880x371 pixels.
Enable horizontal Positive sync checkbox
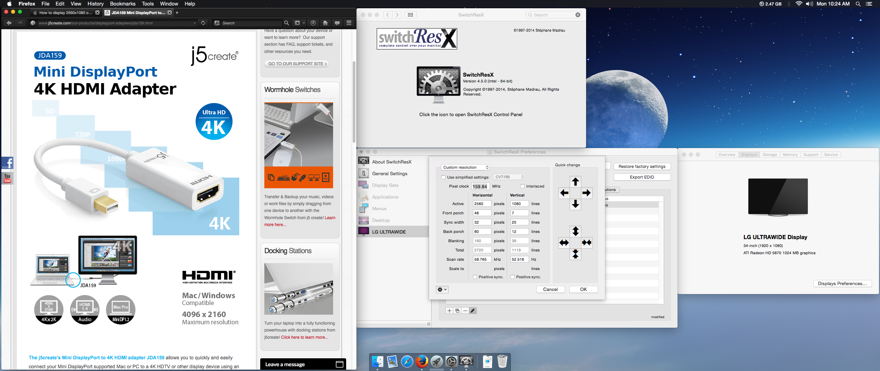click(475, 277)
